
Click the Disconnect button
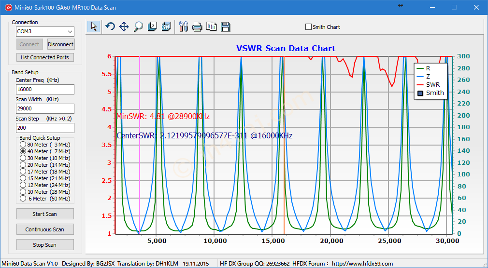click(x=61, y=44)
